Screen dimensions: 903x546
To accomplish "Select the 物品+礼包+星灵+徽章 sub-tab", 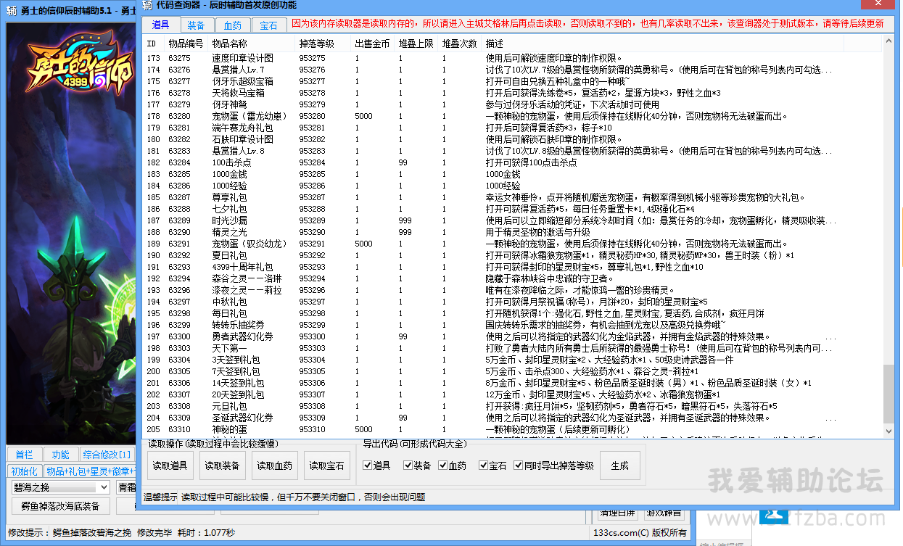I will click(91, 471).
